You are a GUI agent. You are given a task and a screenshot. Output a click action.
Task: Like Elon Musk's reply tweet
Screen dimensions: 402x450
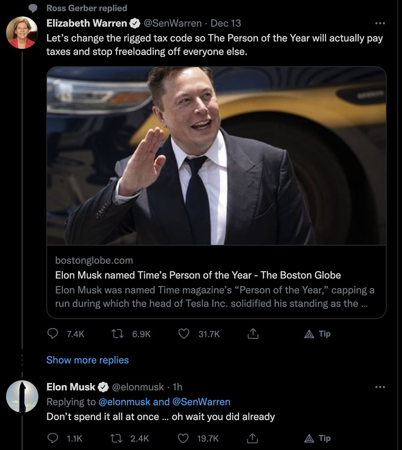(183, 438)
